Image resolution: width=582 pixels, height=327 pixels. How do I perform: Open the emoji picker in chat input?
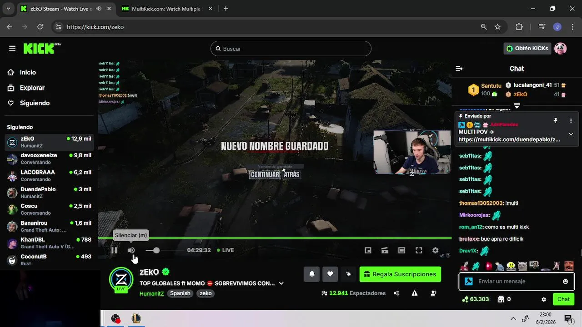point(566,281)
